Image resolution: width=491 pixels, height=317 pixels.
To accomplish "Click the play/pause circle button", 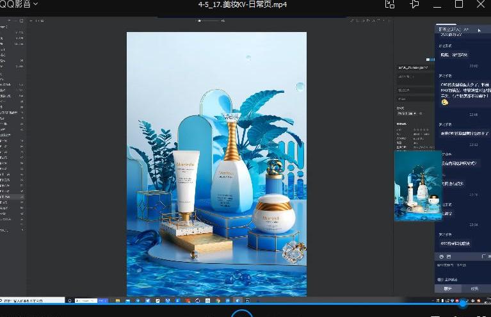I will coord(242,314).
